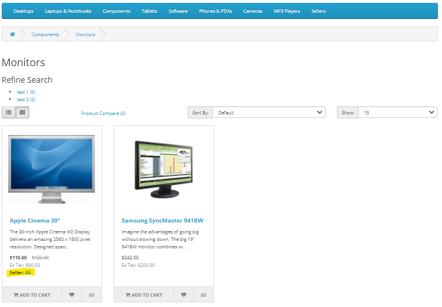Go to the Cameras category
The image size is (442, 307).
(253, 11)
